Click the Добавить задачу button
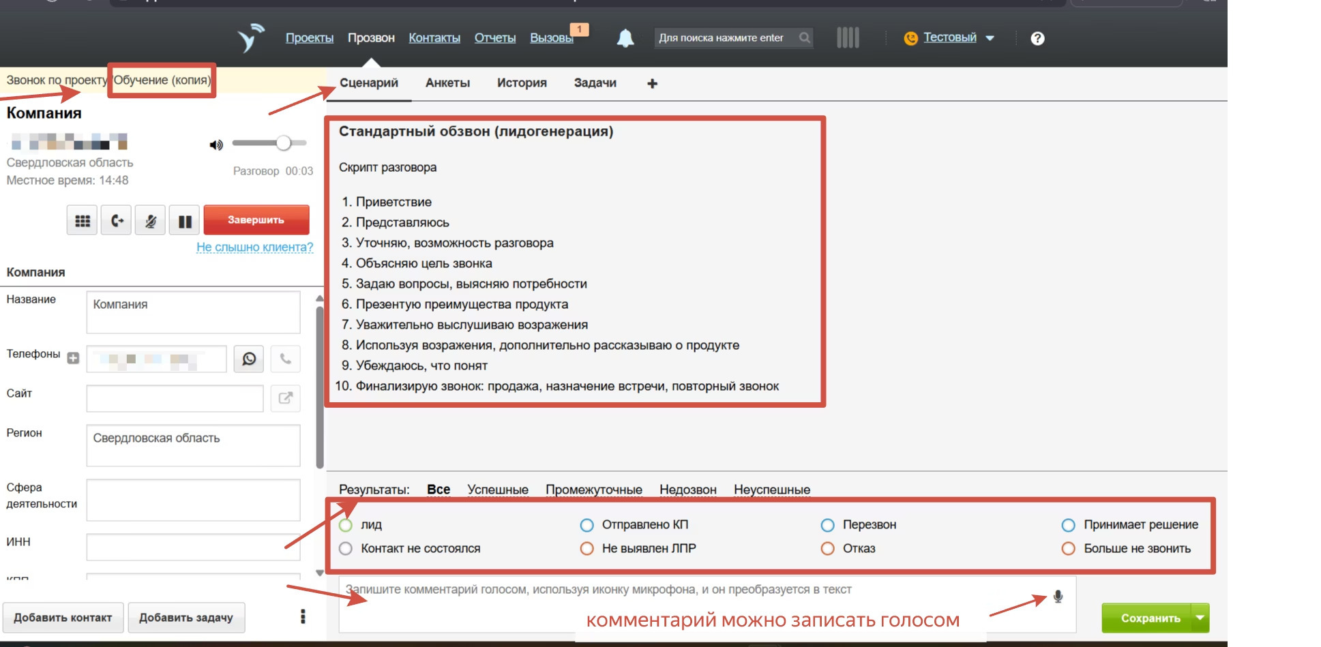 (x=186, y=617)
